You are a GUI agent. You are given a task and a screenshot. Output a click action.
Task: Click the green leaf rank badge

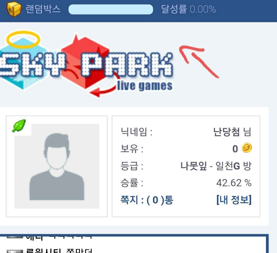(x=19, y=126)
